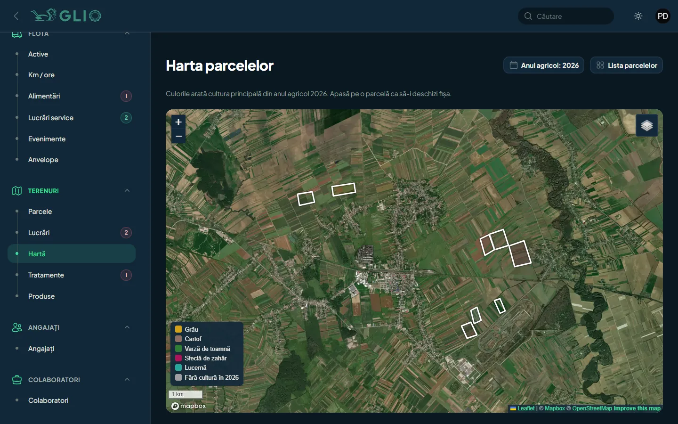Open Active in the fleet menu

tap(72, 54)
